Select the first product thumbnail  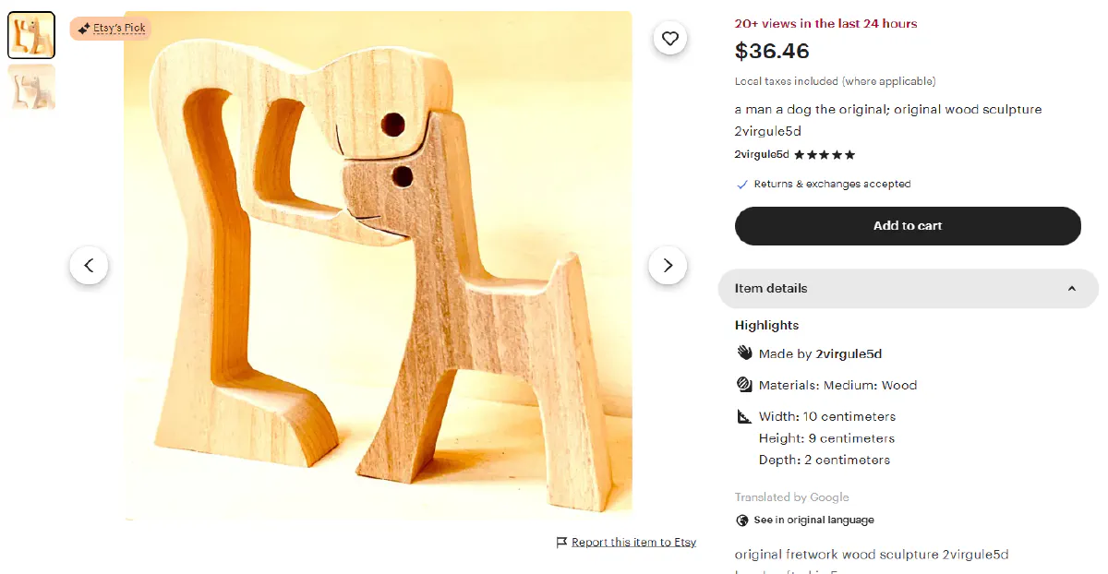pyautogui.click(x=30, y=34)
